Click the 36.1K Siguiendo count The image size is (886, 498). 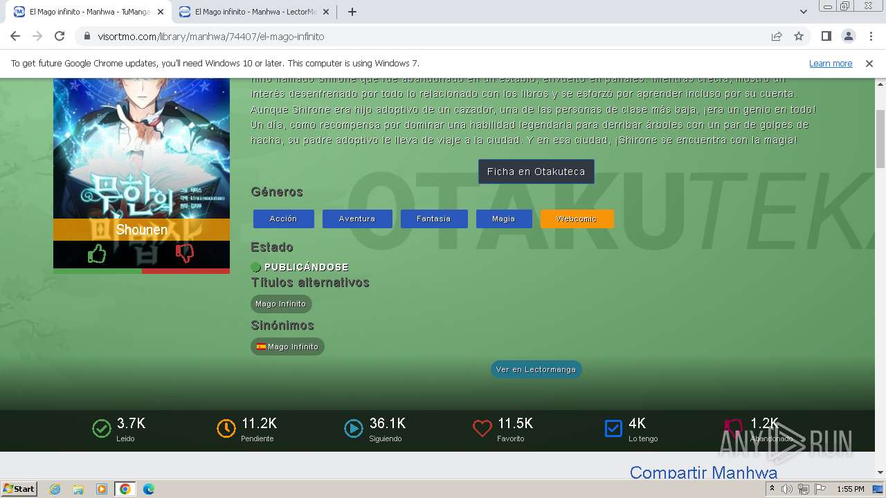[388, 423]
